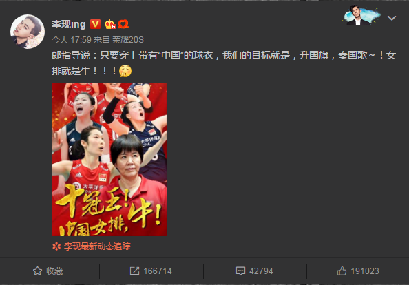Click the post card cover thumbnail at top right
The width and height of the screenshot is (409, 285).
[361, 15]
